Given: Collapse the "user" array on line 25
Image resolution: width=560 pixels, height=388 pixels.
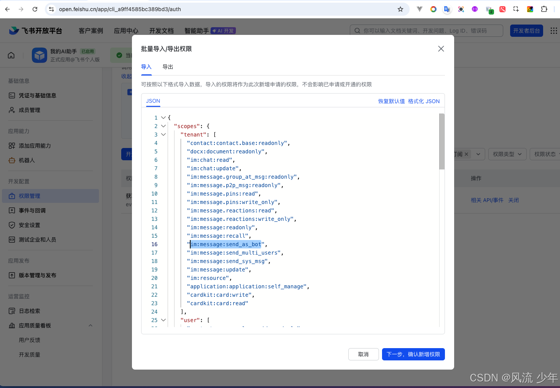Looking at the screenshot, I should point(163,320).
